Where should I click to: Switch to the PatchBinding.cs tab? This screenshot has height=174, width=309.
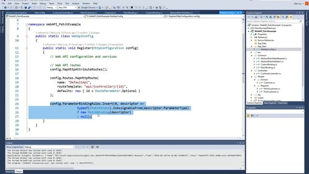point(131,13)
